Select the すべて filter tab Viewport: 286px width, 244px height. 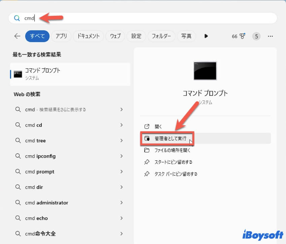coord(37,36)
